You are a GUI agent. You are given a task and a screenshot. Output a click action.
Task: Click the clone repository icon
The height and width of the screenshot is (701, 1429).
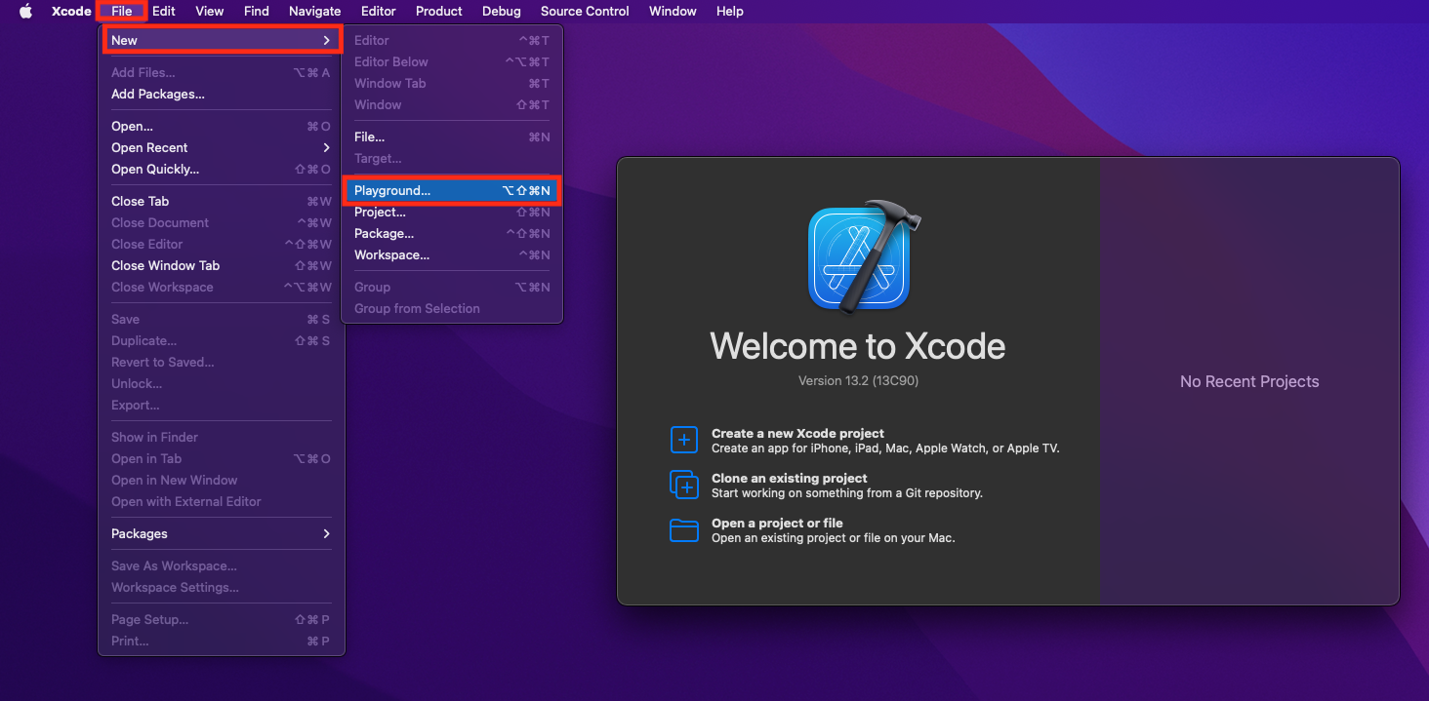pyautogui.click(x=684, y=485)
